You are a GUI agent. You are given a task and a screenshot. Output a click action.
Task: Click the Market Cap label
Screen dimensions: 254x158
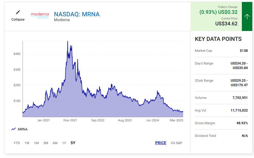pyautogui.click(x=203, y=51)
